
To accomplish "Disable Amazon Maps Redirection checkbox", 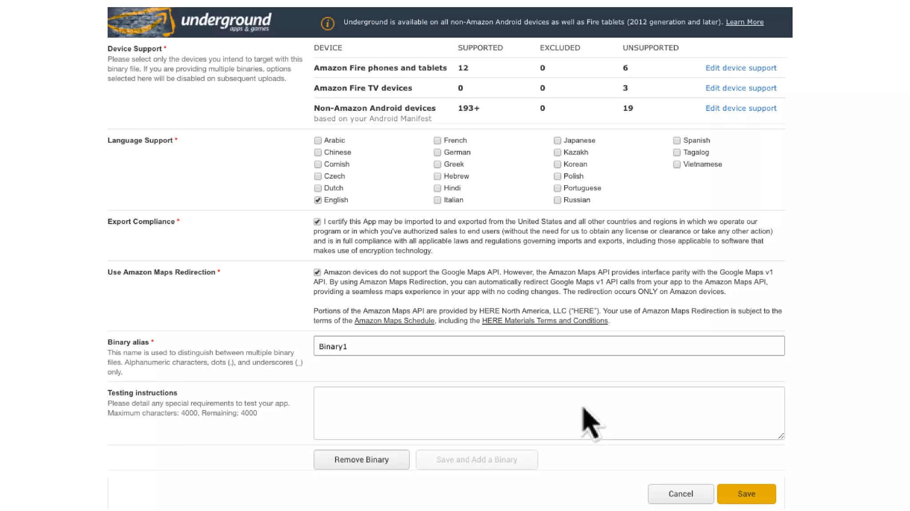I will coord(317,272).
